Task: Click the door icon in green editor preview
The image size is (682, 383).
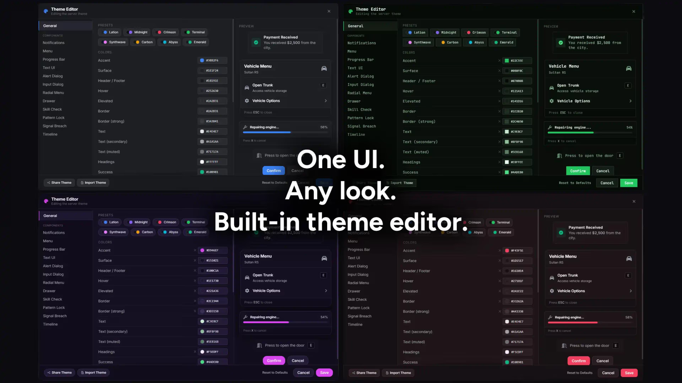Action: 559,156
